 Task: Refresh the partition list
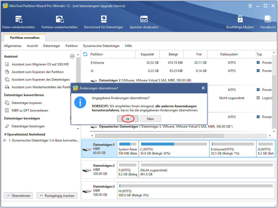pyautogui.click(x=85, y=54)
